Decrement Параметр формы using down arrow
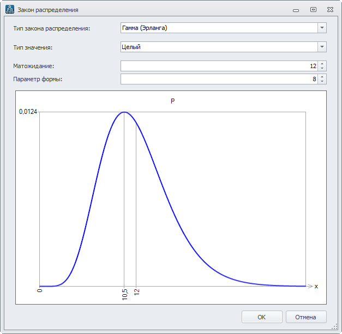Screen dimensions: 342x334 322,82
